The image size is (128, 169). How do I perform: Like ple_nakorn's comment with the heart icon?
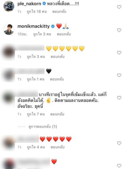click(119, 7)
